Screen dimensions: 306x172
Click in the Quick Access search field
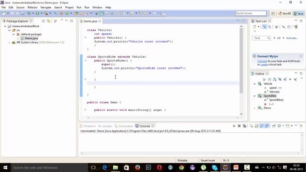tap(251, 13)
